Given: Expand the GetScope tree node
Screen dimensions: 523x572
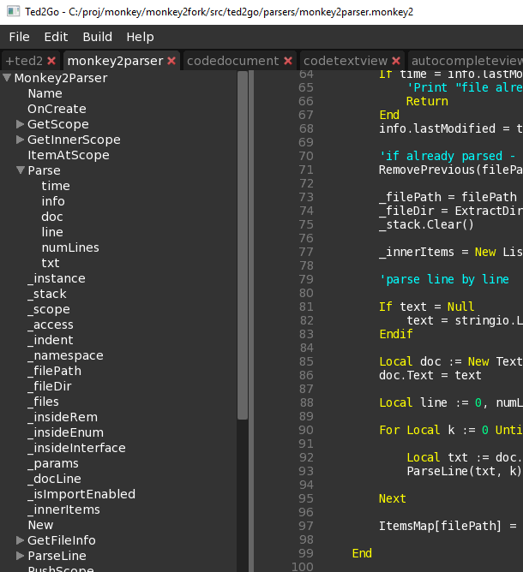Looking at the screenshot, I should (21, 124).
